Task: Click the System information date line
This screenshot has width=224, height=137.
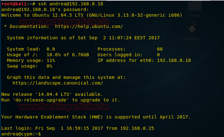Action: [x=83, y=38]
